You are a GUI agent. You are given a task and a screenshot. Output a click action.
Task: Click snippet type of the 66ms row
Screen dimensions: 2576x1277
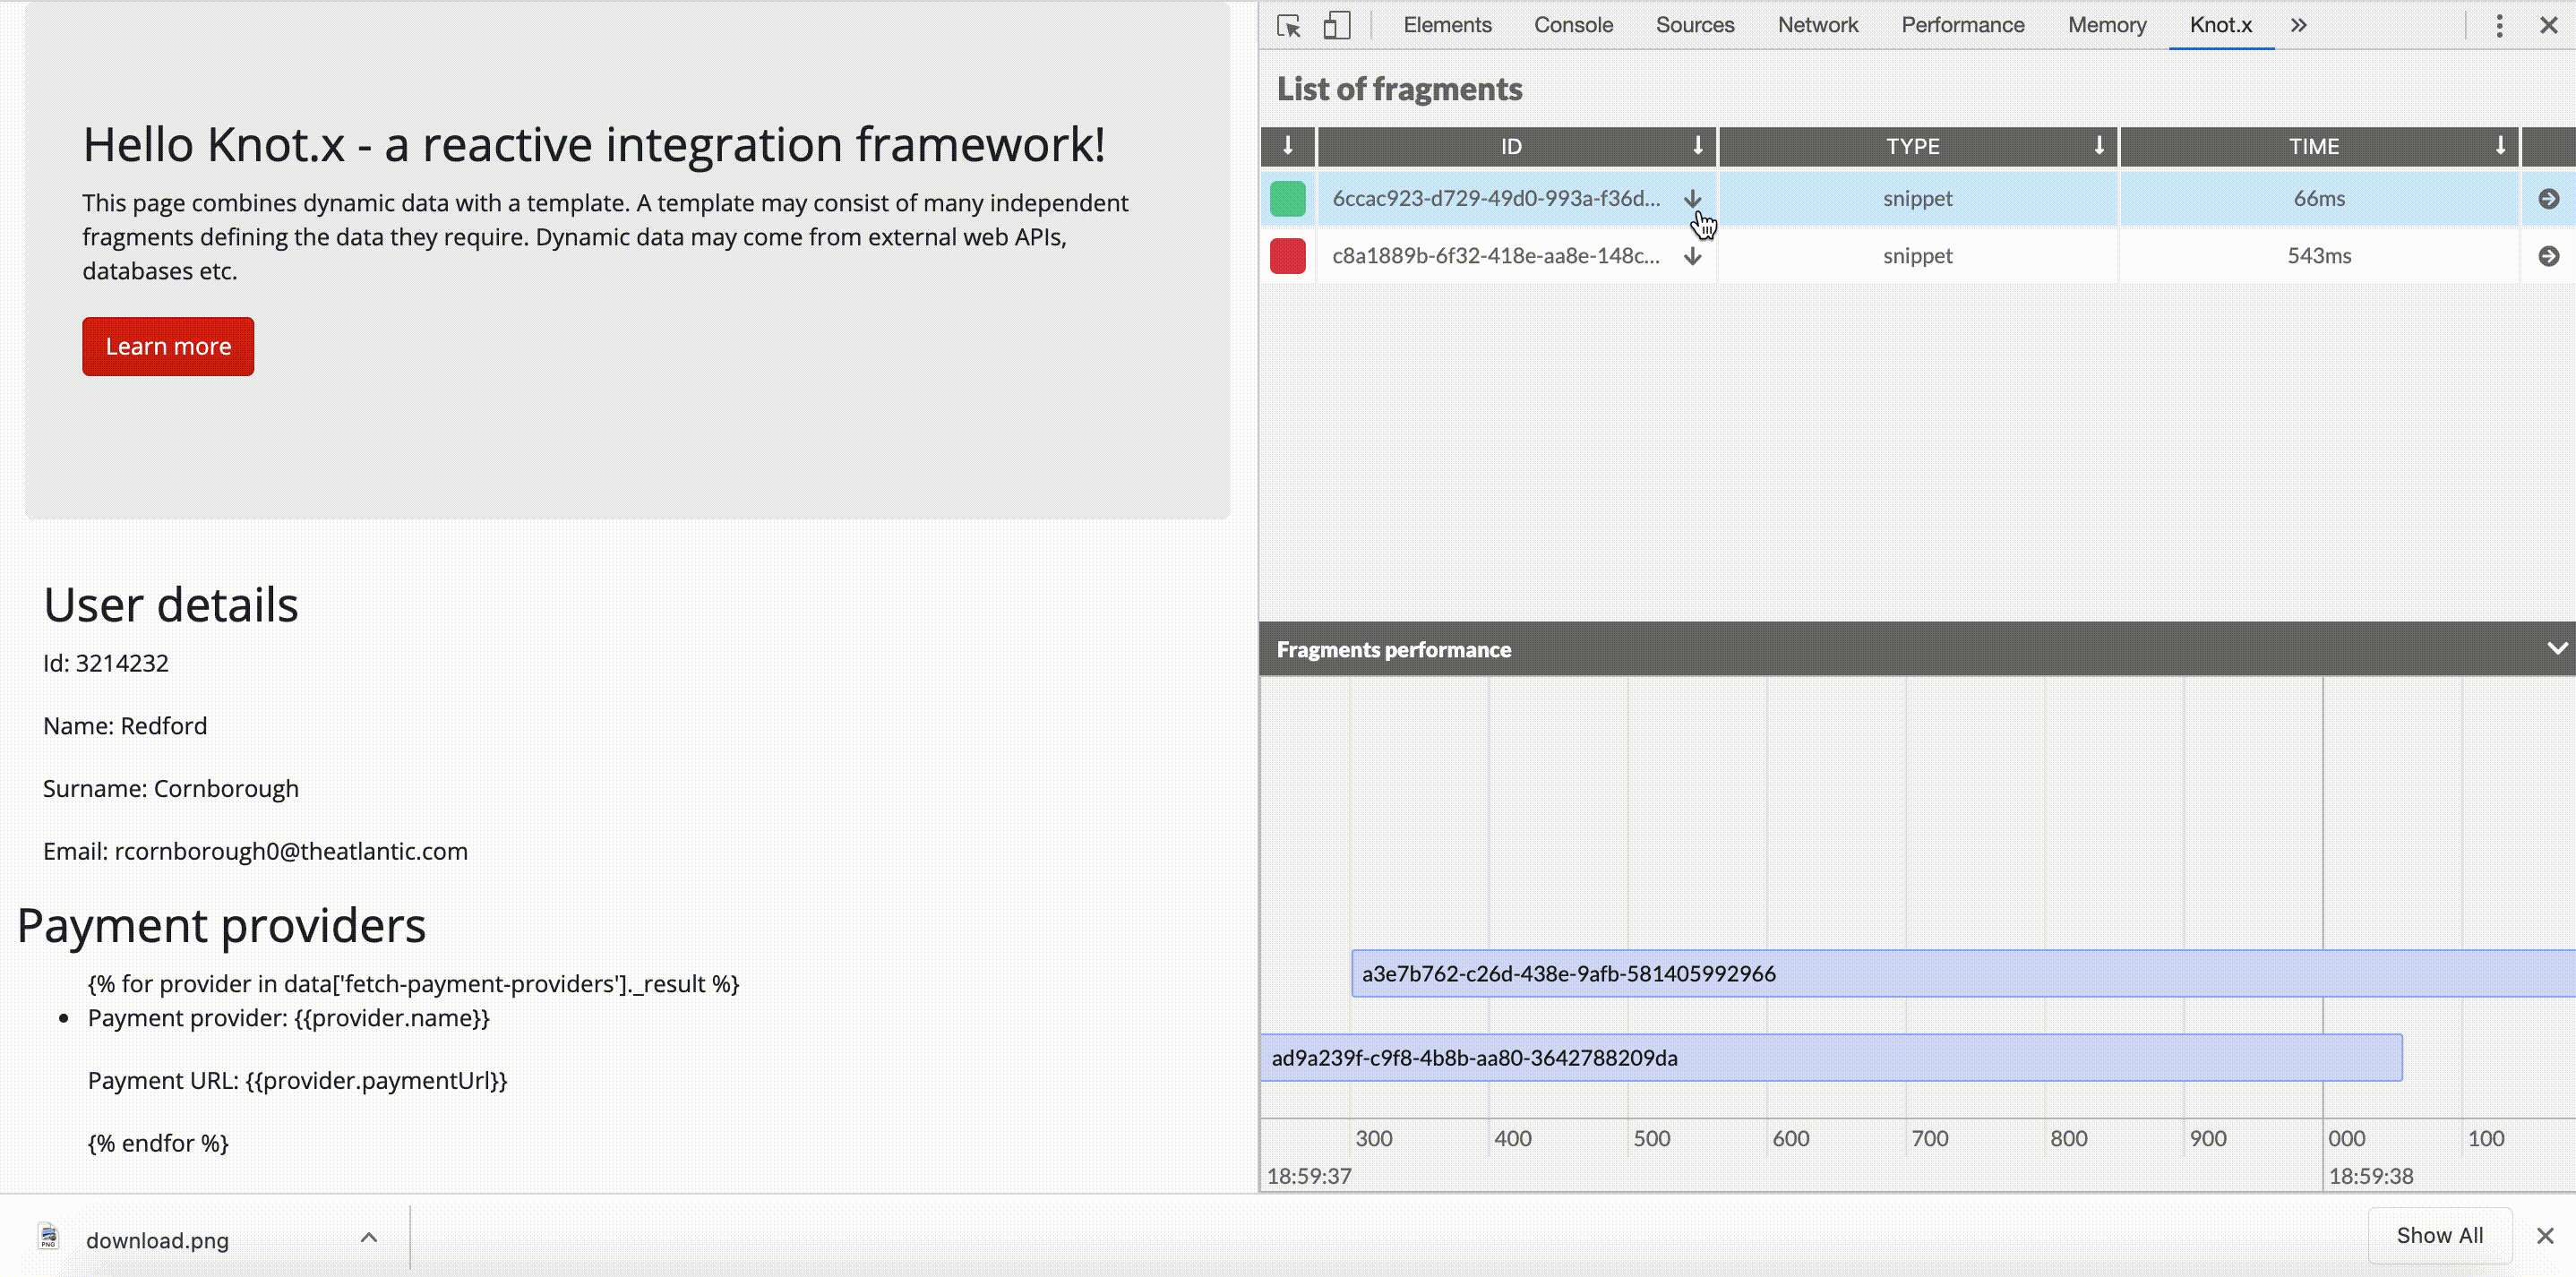pyautogui.click(x=1917, y=198)
